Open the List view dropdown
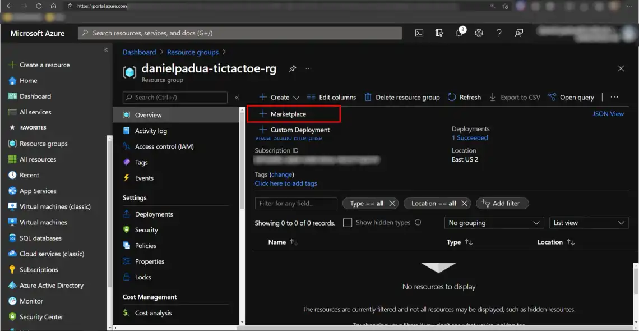 (589, 223)
